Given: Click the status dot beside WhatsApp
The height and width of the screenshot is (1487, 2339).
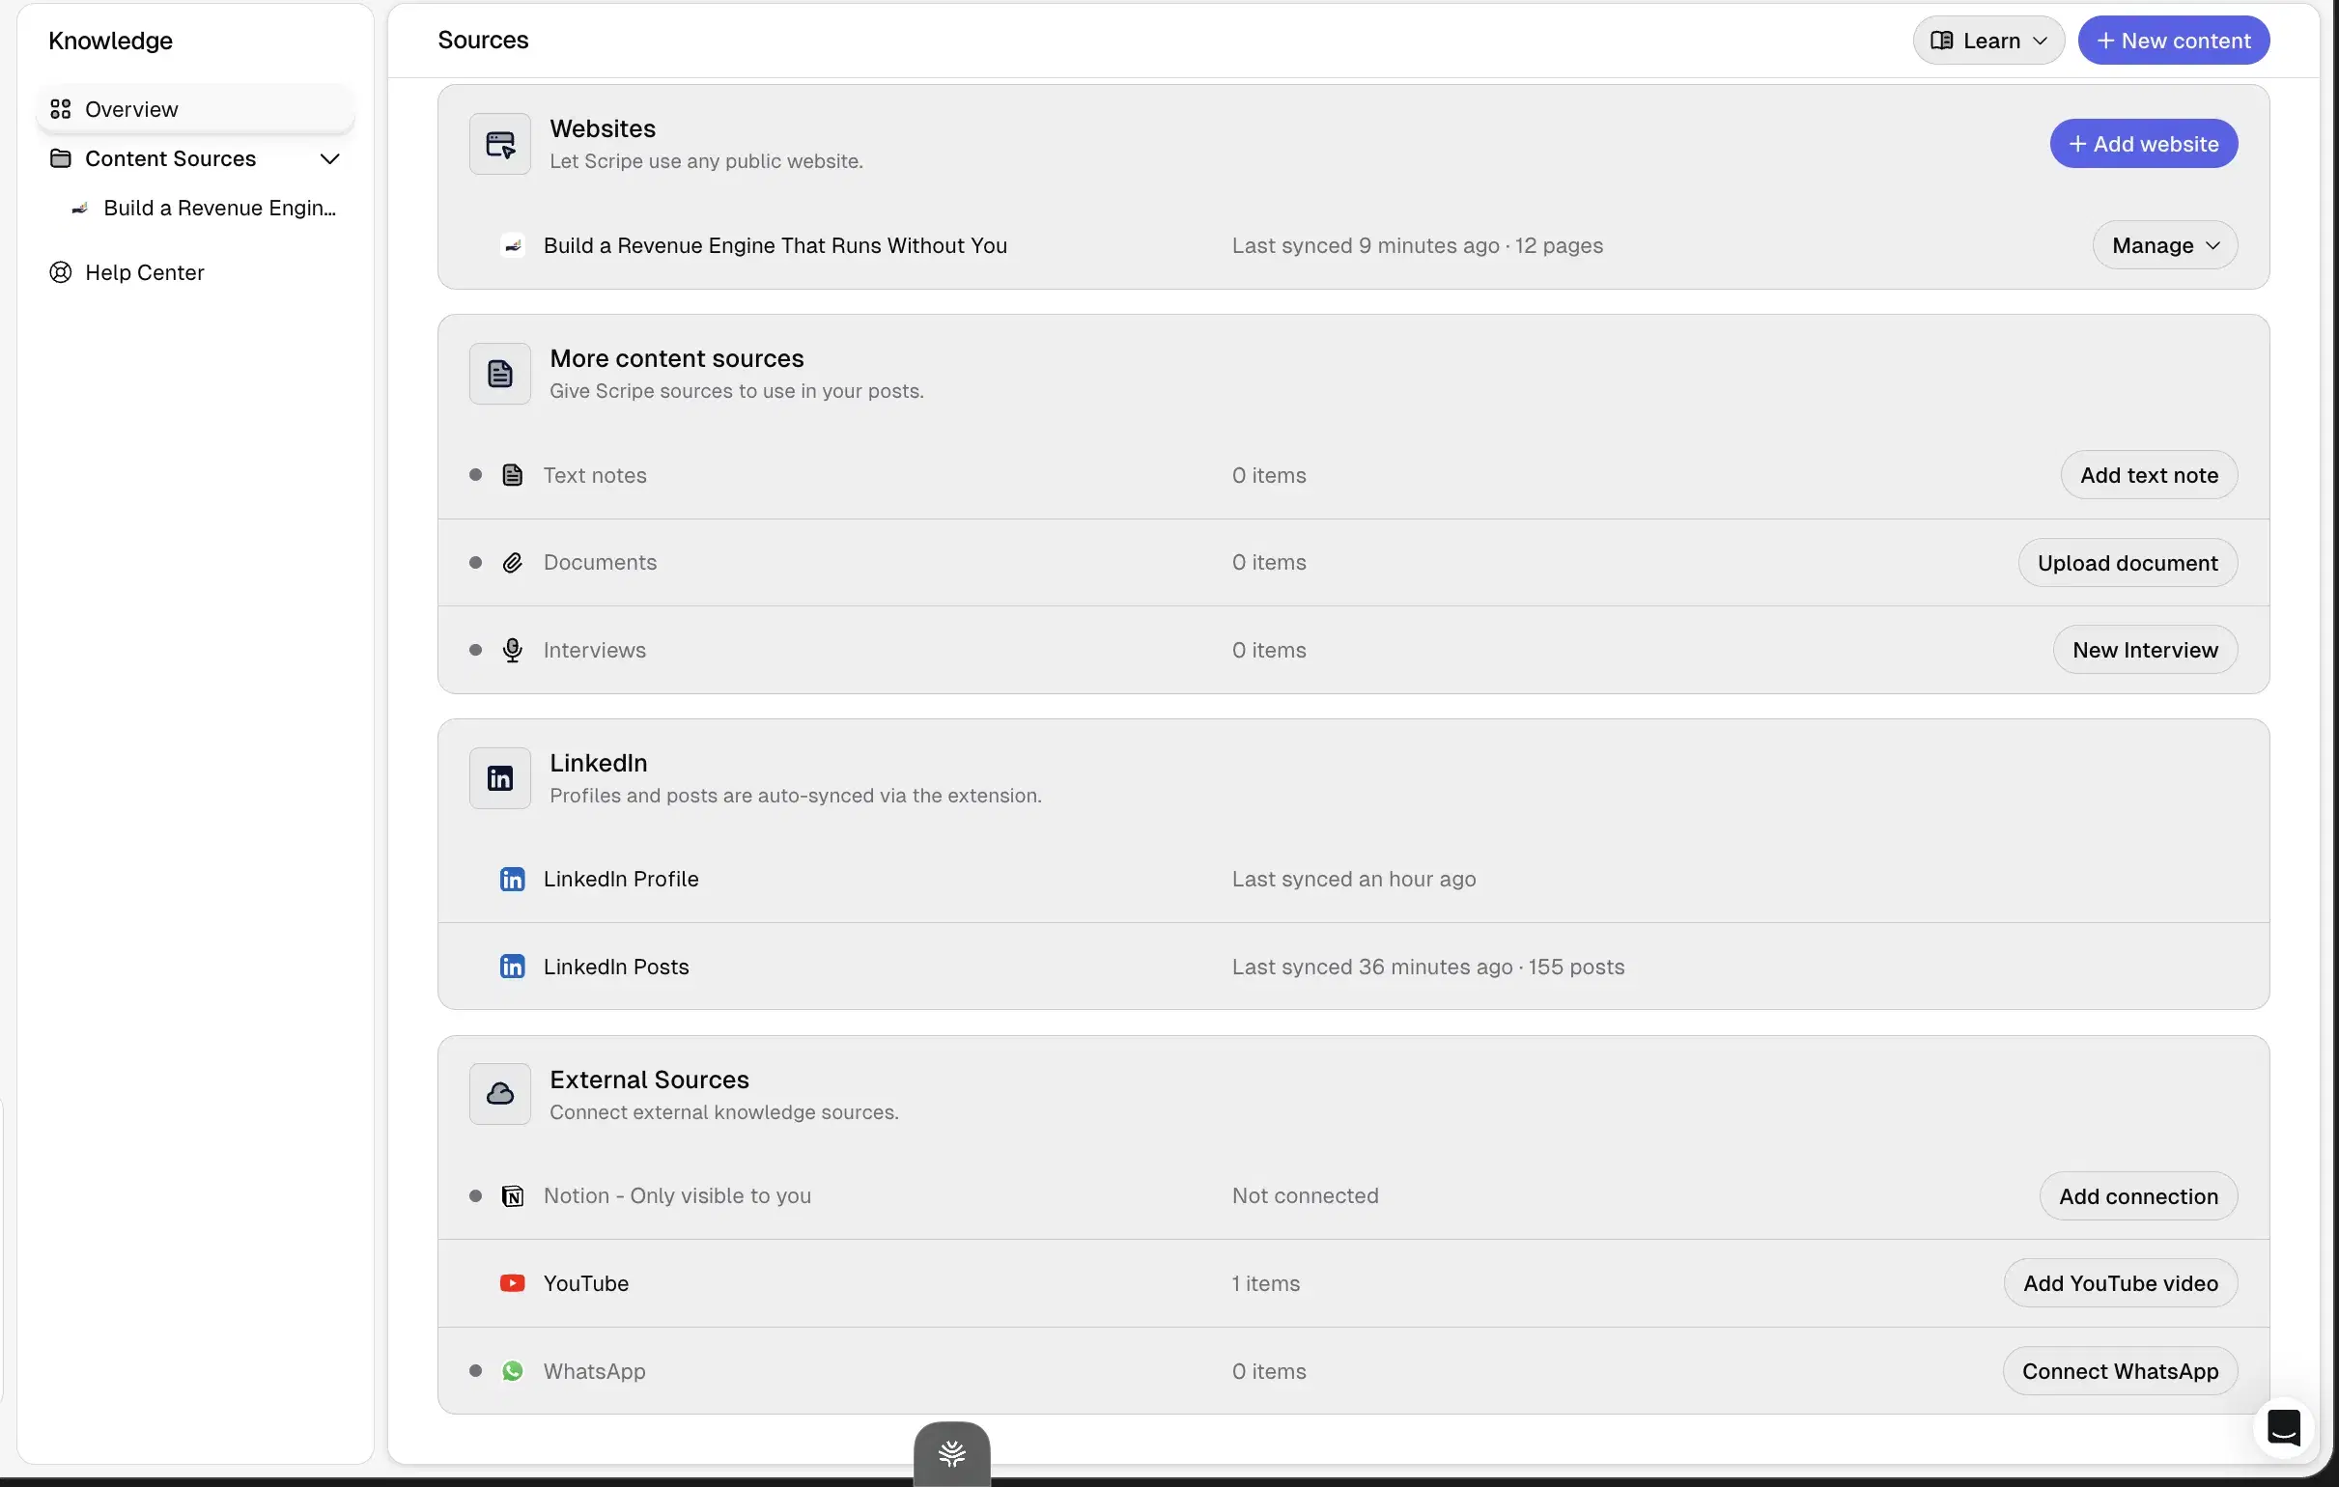Looking at the screenshot, I should point(475,1370).
